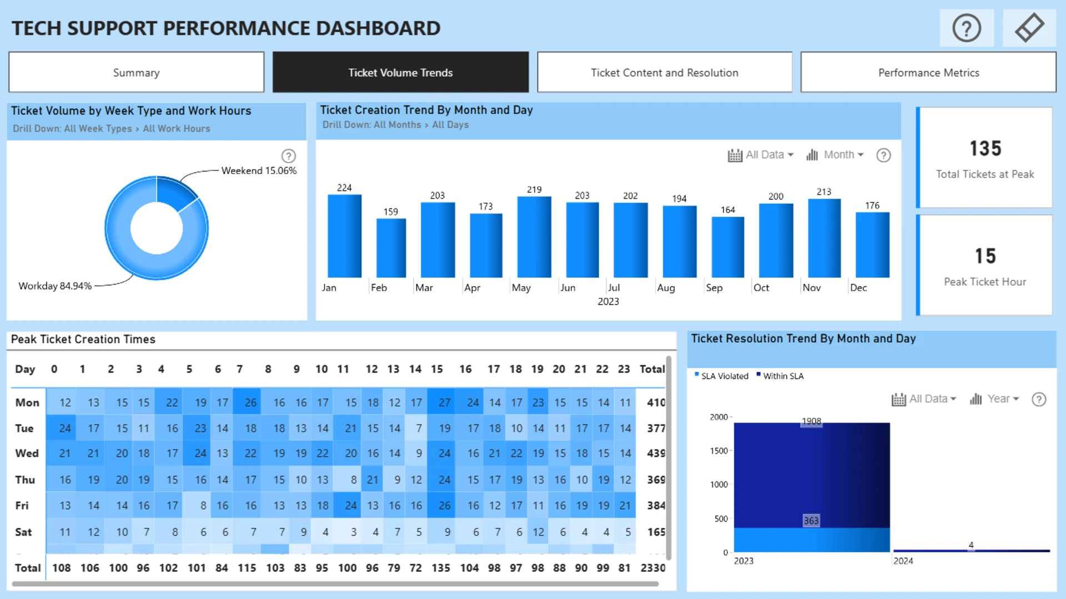Open the Performance Metrics tab
The height and width of the screenshot is (599, 1066).
928,73
